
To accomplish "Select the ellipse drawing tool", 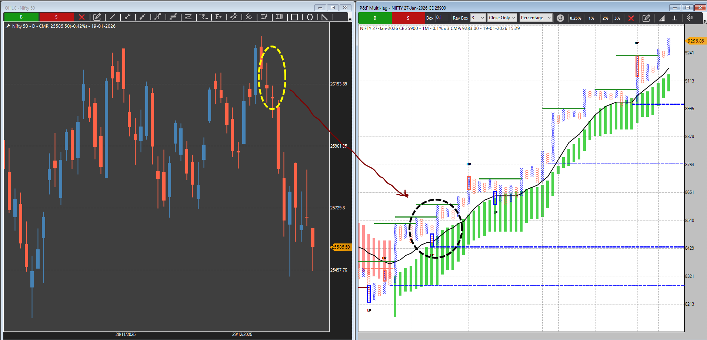I will 310,17.
